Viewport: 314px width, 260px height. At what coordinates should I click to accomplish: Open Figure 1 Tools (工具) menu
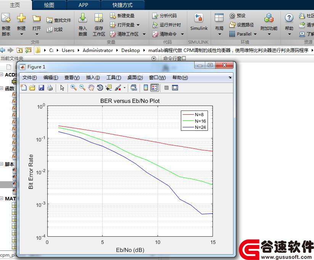click(x=114, y=78)
